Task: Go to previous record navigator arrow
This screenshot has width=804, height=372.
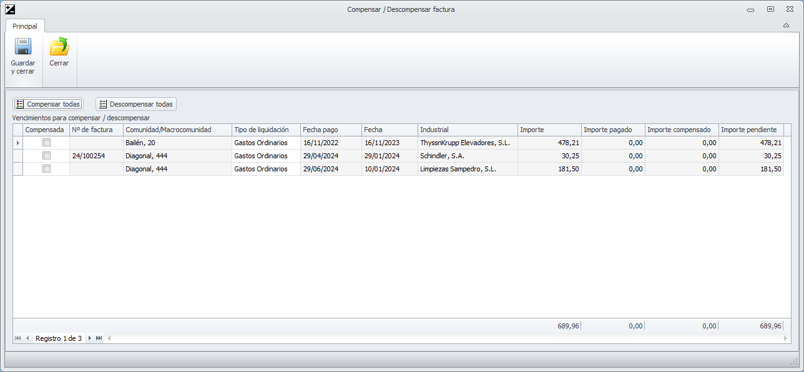Action: pos(27,338)
